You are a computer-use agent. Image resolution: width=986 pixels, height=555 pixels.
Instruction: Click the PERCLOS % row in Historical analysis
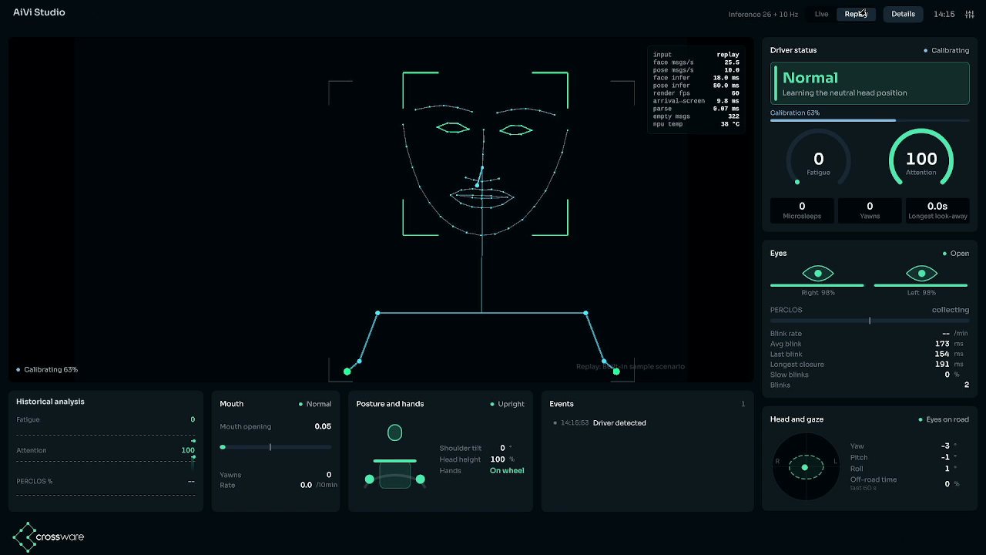pos(106,481)
